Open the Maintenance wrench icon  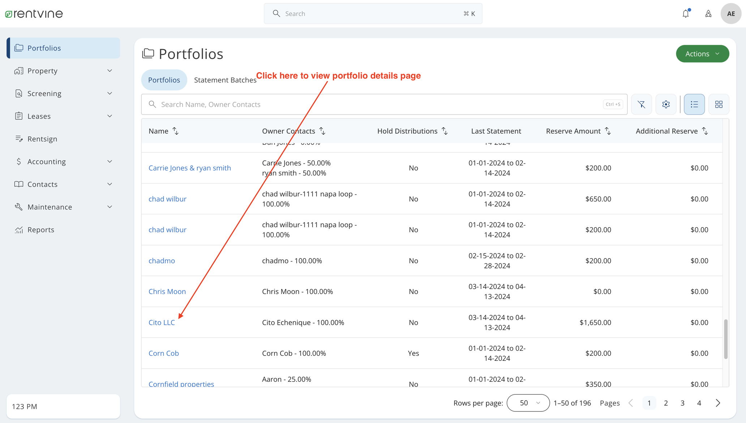point(19,207)
